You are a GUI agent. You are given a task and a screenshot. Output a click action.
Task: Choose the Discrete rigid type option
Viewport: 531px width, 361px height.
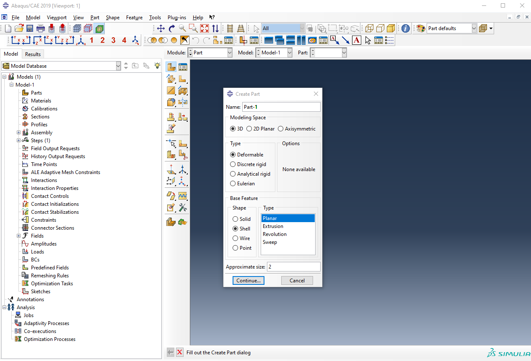[x=233, y=164]
